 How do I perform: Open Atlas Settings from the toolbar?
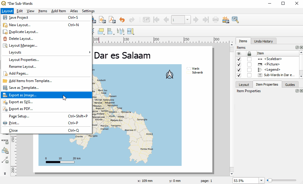pos(235,20)
